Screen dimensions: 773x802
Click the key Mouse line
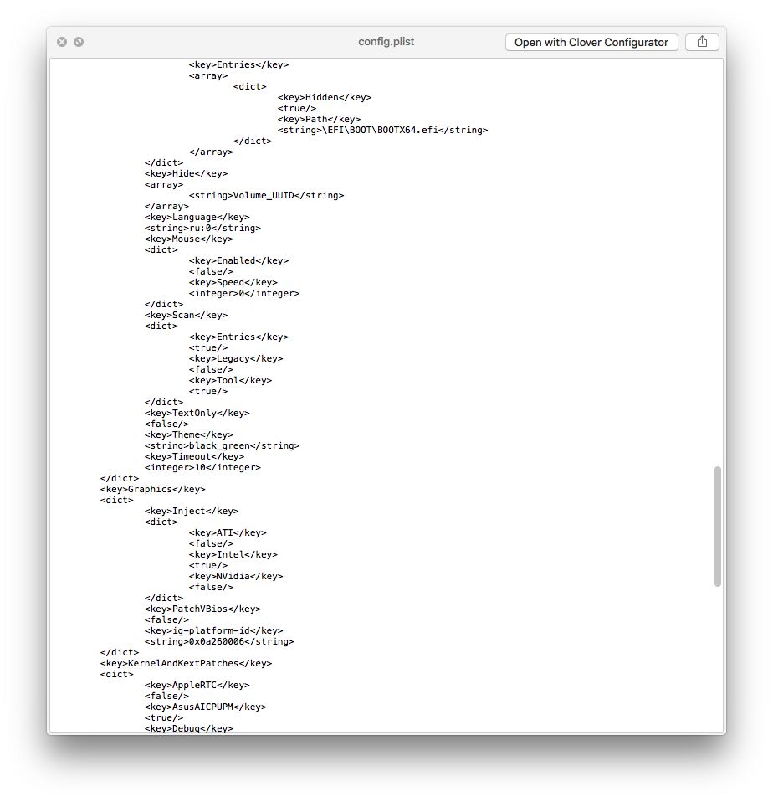pyautogui.click(x=189, y=239)
